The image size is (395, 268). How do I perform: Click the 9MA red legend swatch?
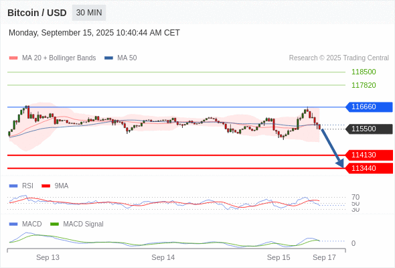(x=46, y=186)
